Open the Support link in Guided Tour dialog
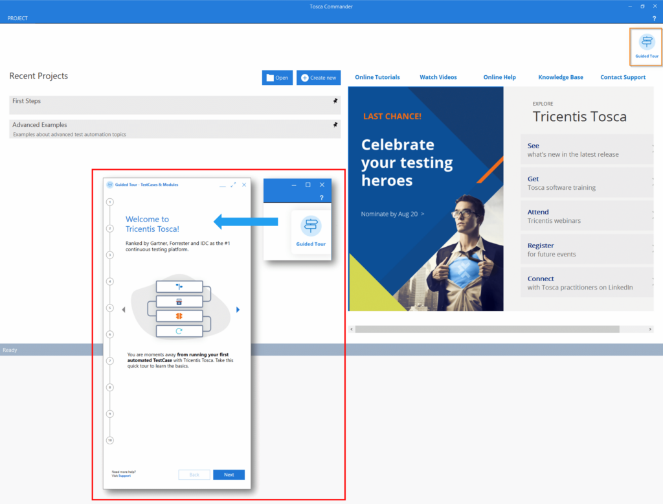Viewport: 663px width, 504px height. click(x=124, y=475)
